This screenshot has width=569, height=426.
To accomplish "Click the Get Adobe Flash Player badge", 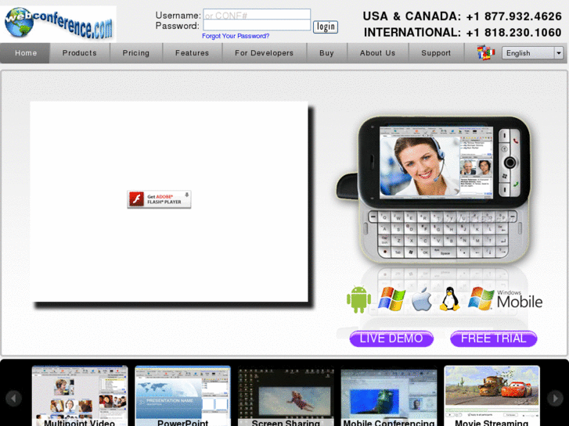I will click(159, 199).
